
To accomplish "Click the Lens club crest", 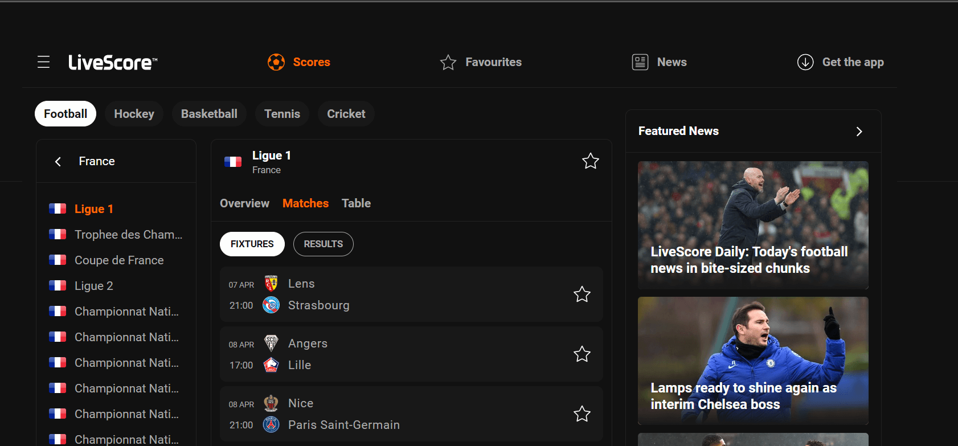I will coord(271,283).
